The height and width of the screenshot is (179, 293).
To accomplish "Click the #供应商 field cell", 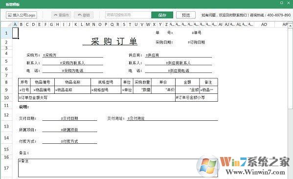I will [x=179, y=55].
